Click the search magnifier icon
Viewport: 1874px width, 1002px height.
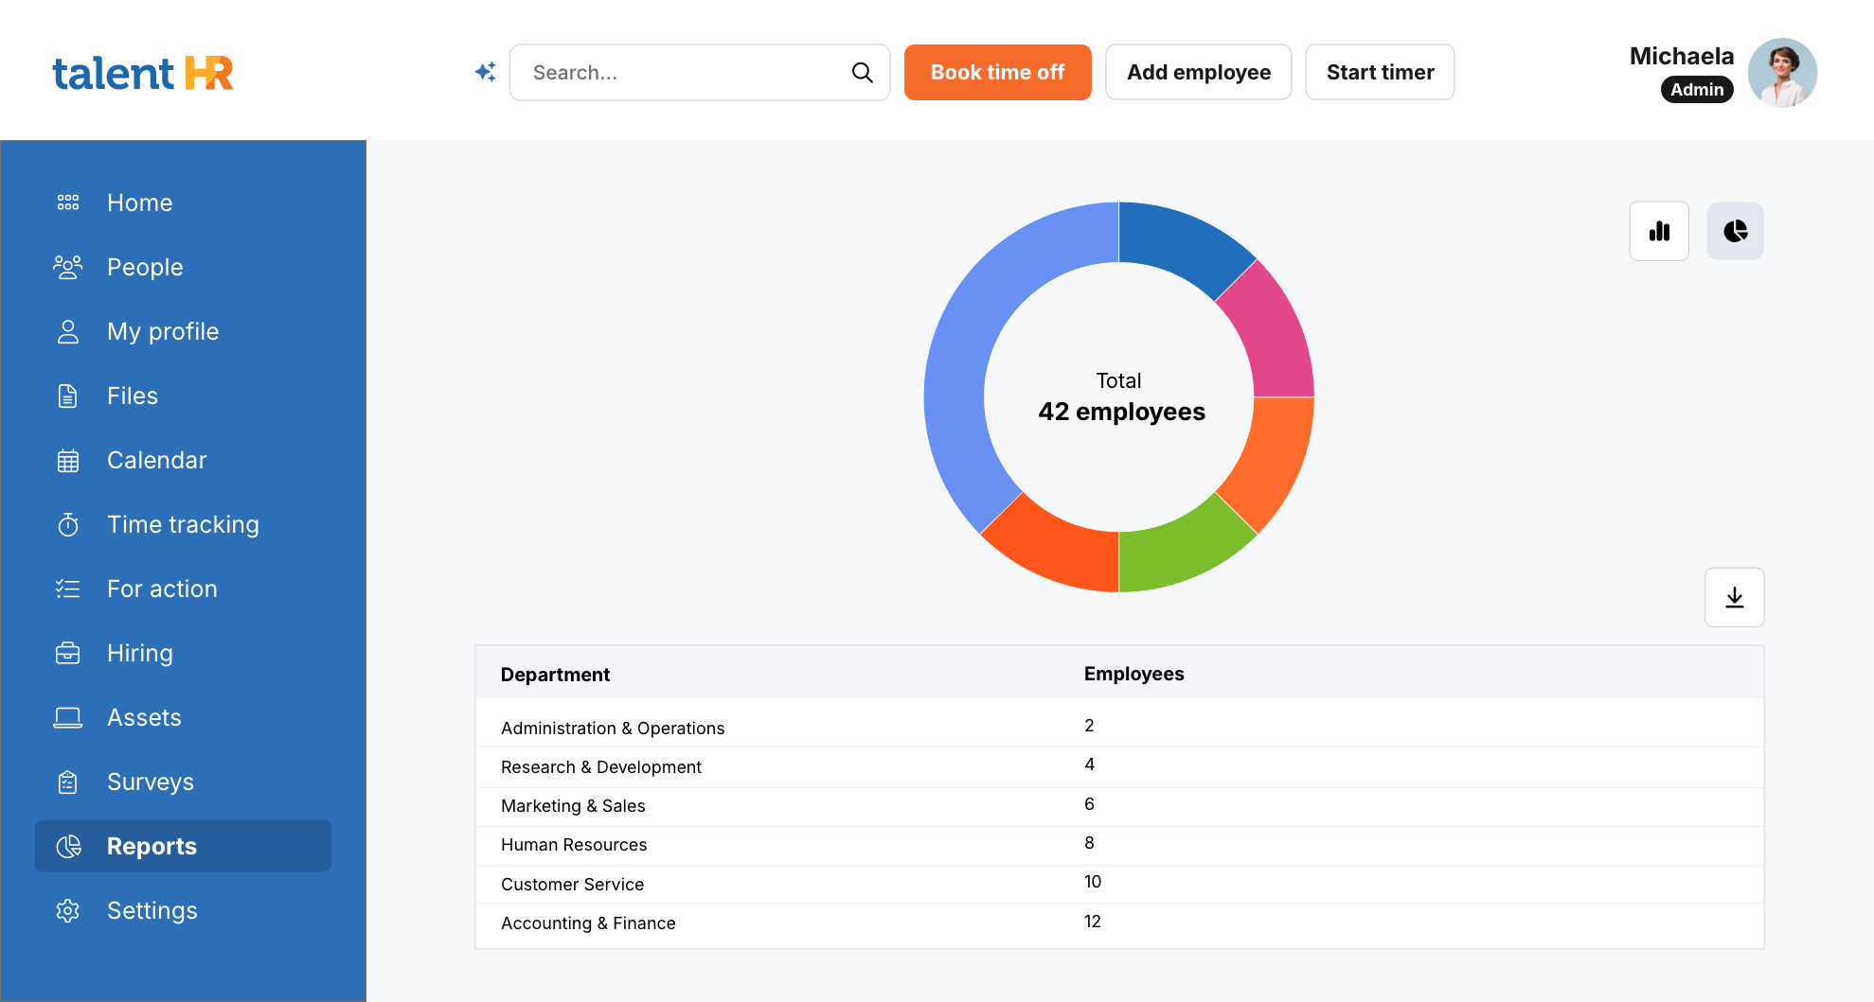pyautogui.click(x=862, y=72)
